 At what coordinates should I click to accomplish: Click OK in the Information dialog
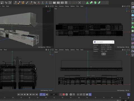(x=104, y=54)
